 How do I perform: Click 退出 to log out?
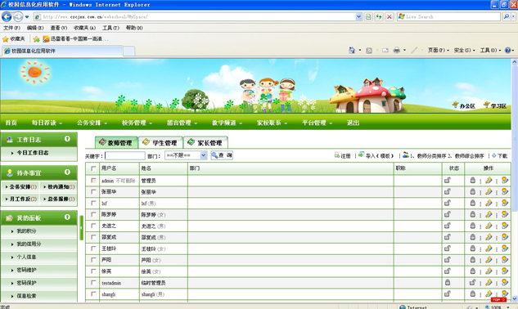coord(354,123)
